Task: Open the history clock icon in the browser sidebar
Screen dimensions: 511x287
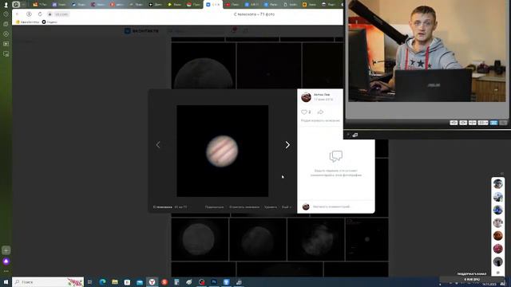Action: coord(6,14)
